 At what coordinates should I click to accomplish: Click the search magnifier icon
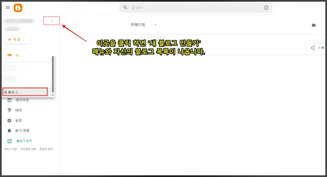125,8
